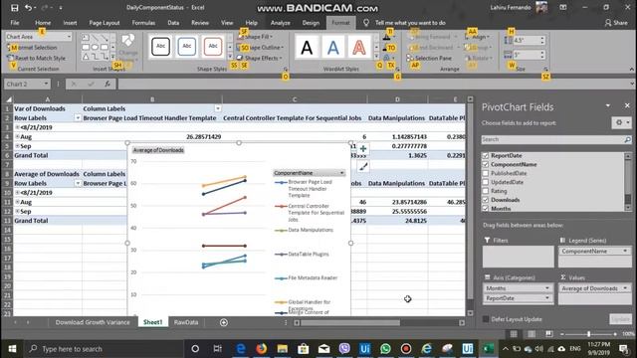This screenshot has height=358, width=637.
Task: Open the Page Layout tab
Action: 104,23
